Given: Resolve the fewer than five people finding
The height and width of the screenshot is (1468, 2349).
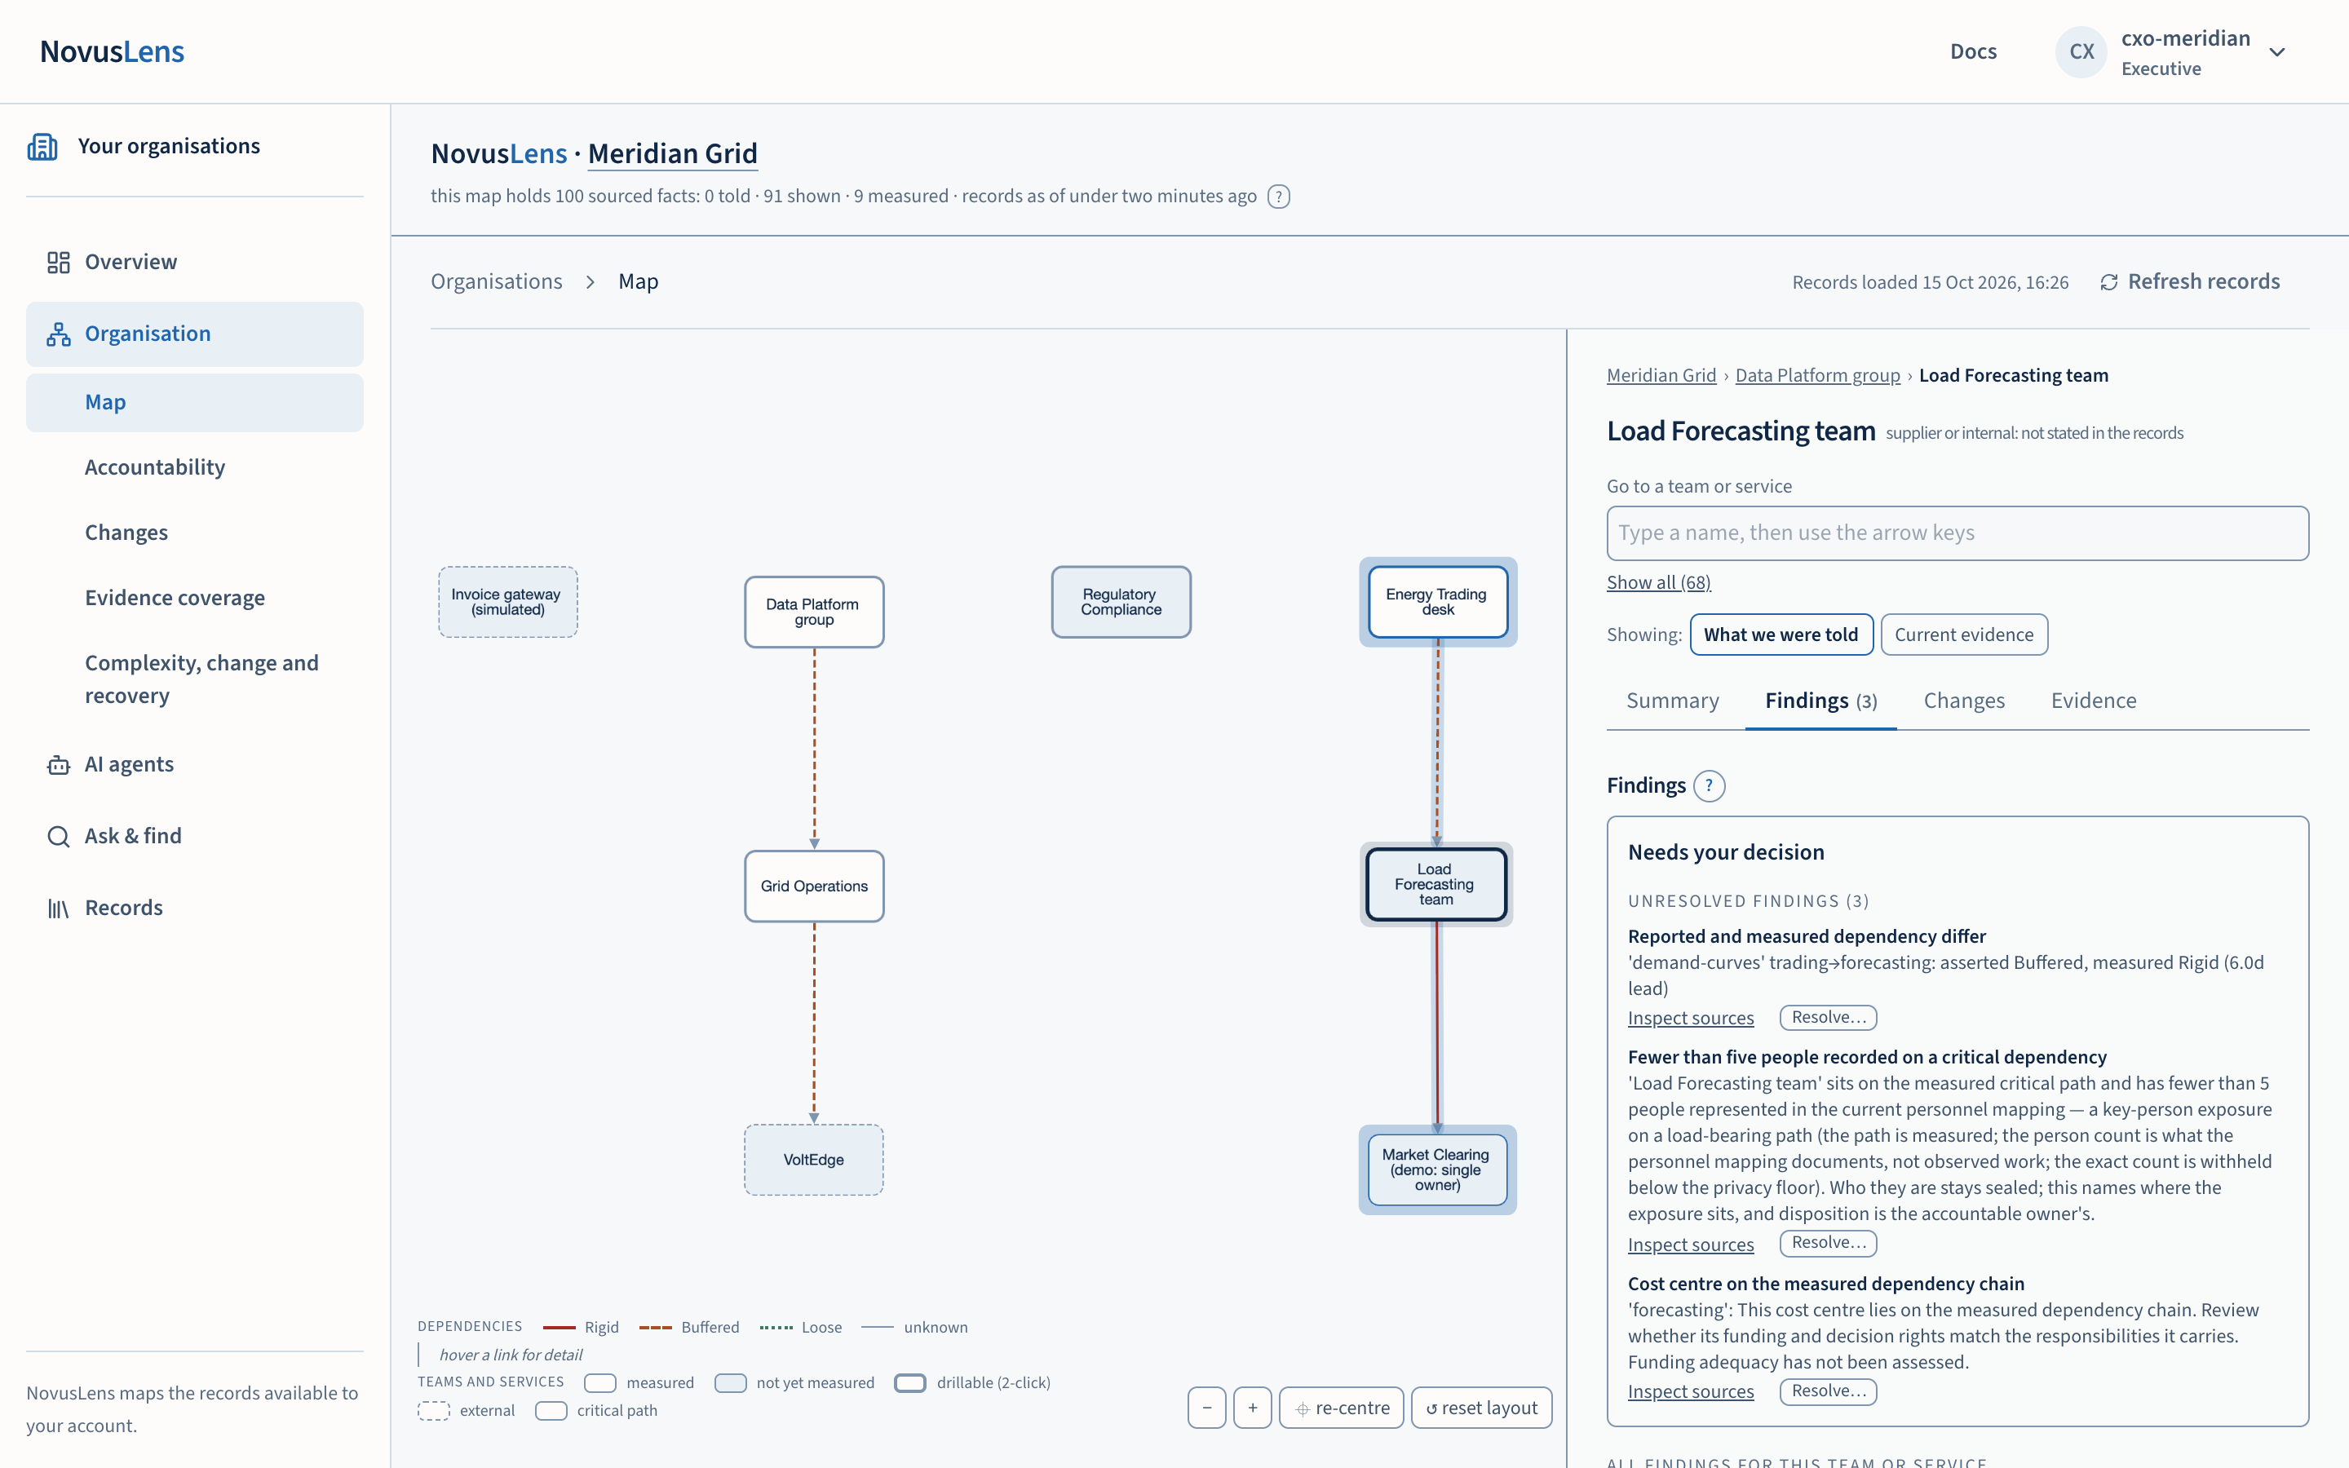Looking at the screenshot, I should (1828, 1243).
